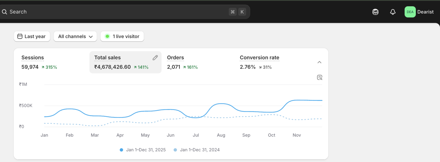Open the Dearist account menu
This screenshot has height=162, width=440.
(425, 12)
